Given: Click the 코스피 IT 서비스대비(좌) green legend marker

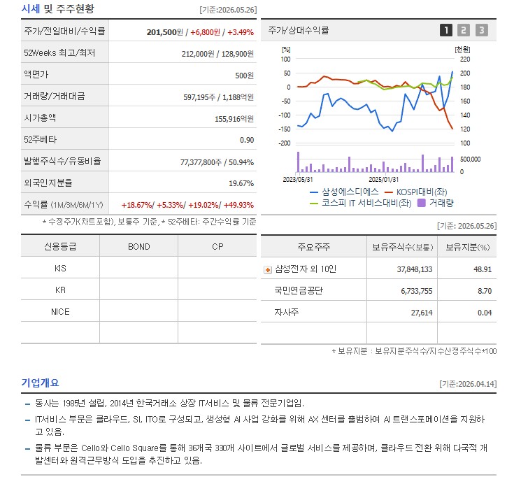Looking at the screenshot, I should point(314,204).
